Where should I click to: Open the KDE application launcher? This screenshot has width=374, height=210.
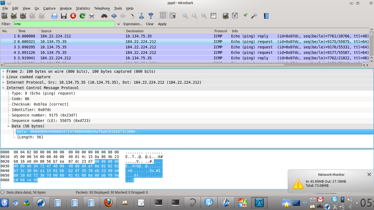pyautogui.click(x=5, y=203)
